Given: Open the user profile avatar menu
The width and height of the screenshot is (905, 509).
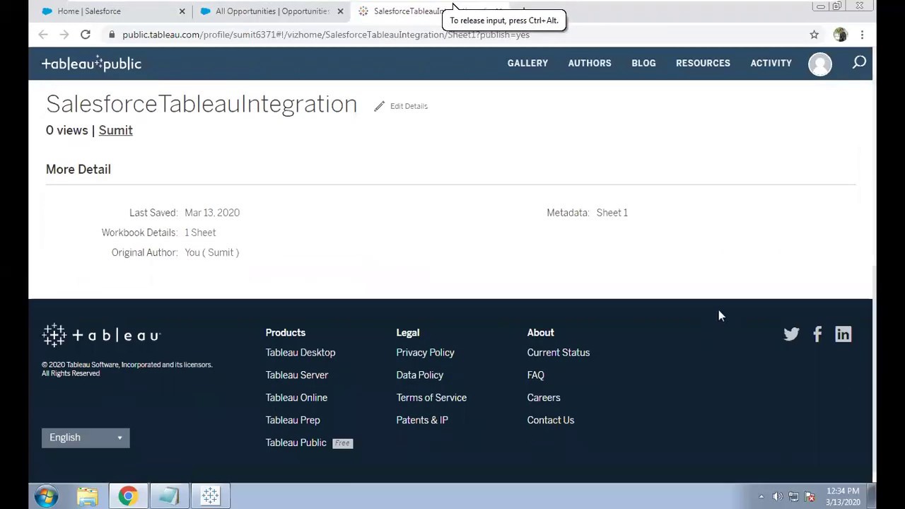Looking at the screenshot, I should point(820,64).
